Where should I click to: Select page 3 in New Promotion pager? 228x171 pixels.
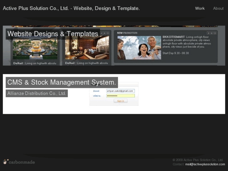tap(215, 33)
